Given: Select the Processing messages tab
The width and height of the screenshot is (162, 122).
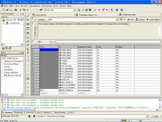Looking at the screenshot, I should [x=18, y=113].
